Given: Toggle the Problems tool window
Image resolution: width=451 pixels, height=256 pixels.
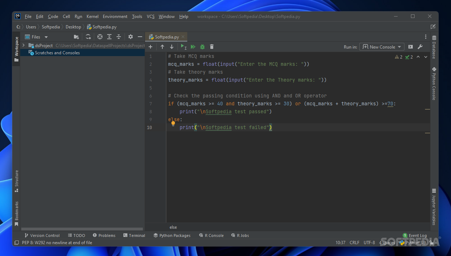Looking at the screenshot, I should [104, 236].
